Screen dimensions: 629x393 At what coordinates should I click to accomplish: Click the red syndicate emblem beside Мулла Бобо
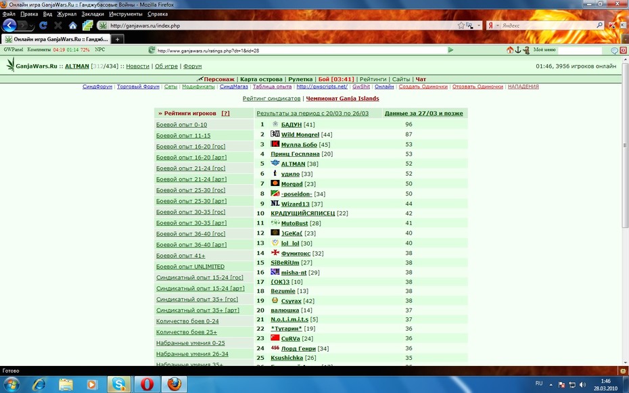[275, 143]
